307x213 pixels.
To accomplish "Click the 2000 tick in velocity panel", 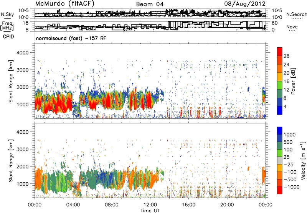I will pyautogui.click(x=23, y=166).
